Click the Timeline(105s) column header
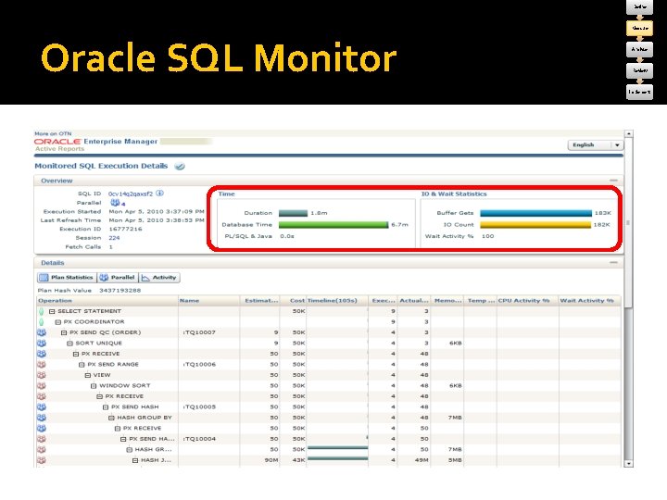667x500 pixels. click(337, 301)
